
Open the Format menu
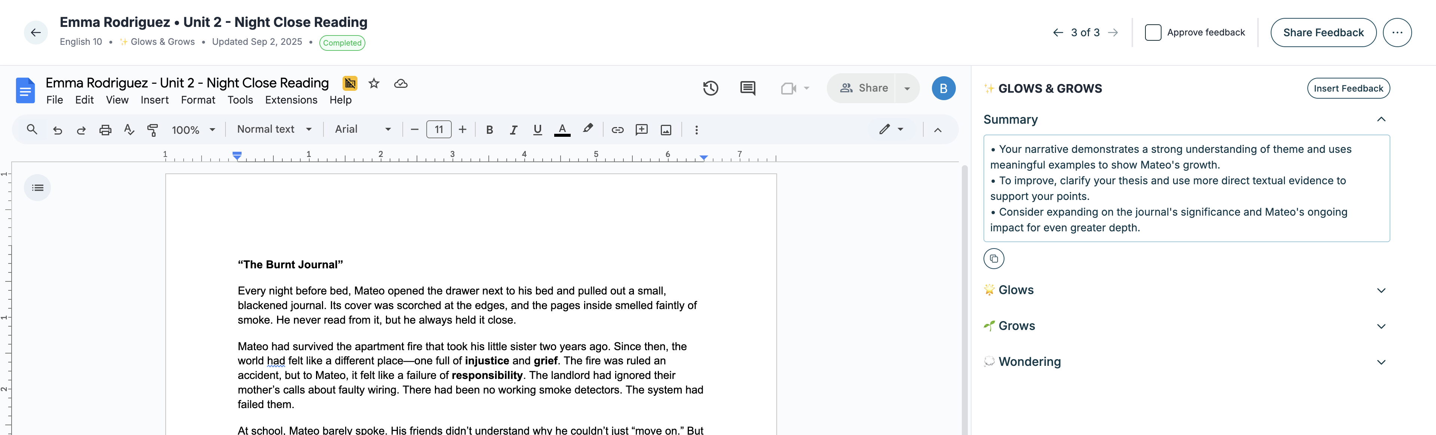coord(198,100)
